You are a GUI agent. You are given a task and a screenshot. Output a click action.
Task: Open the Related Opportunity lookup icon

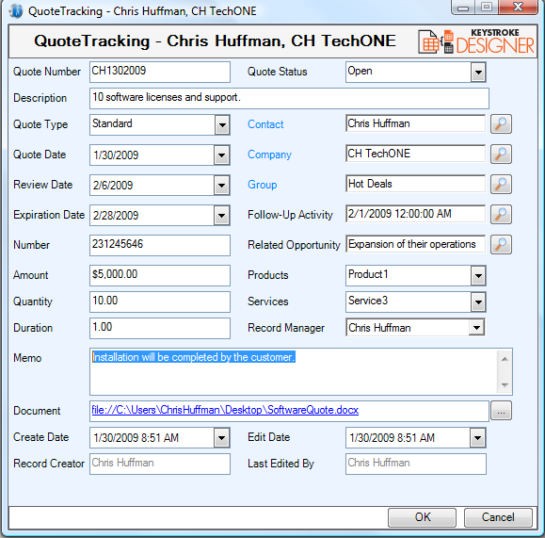pyautogui.click(x=501, y=244)
